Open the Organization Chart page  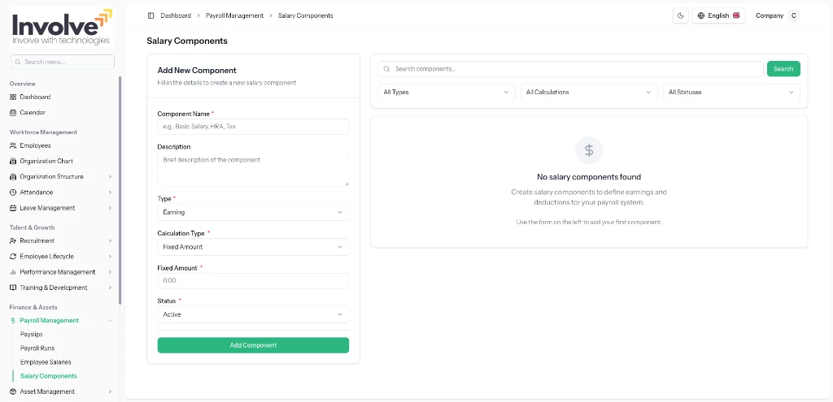coord(46,161)
